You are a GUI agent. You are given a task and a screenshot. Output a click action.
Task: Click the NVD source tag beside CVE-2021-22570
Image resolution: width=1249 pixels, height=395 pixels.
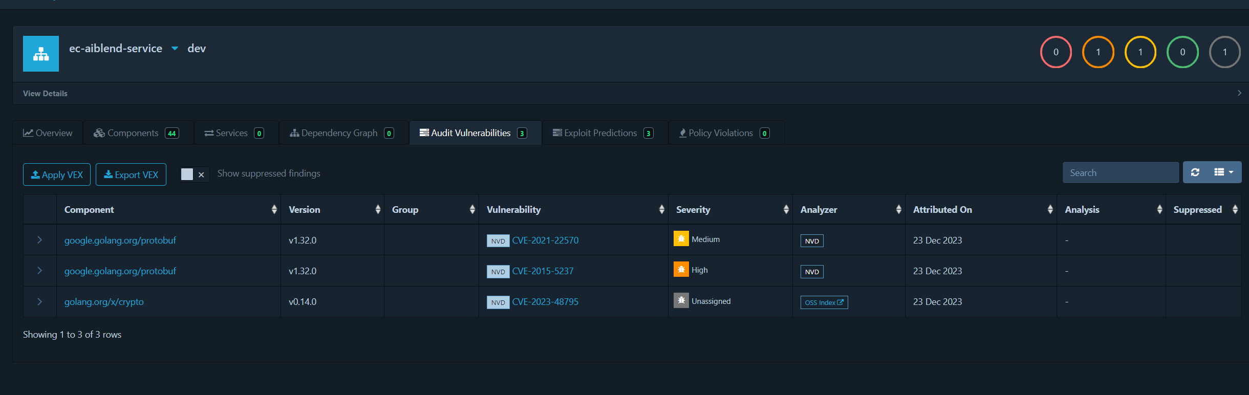[x=498, y=241]
